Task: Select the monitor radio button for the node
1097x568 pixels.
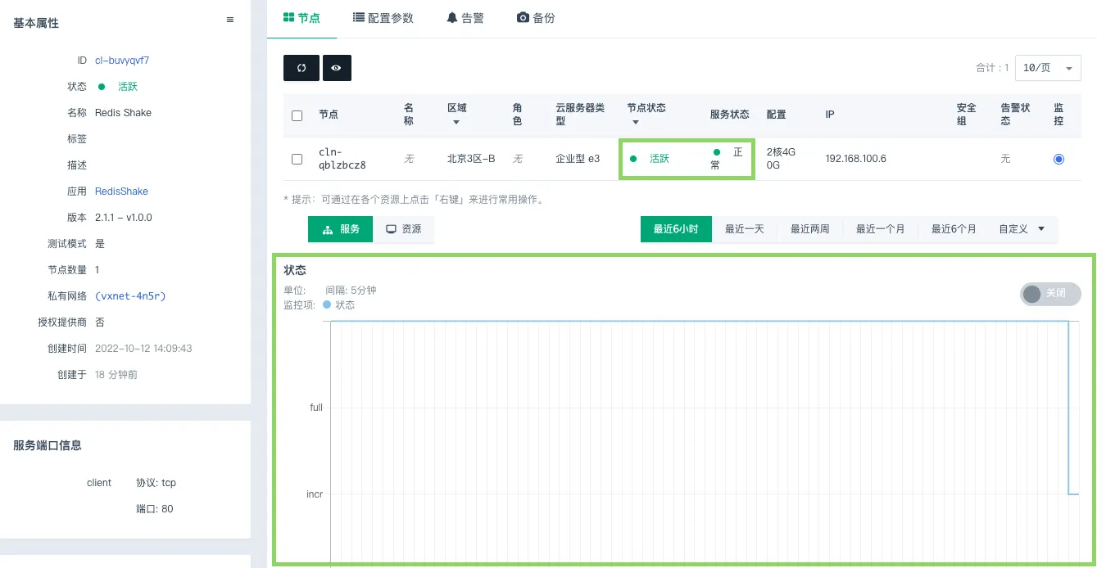Action: [x=1058, y=159]
